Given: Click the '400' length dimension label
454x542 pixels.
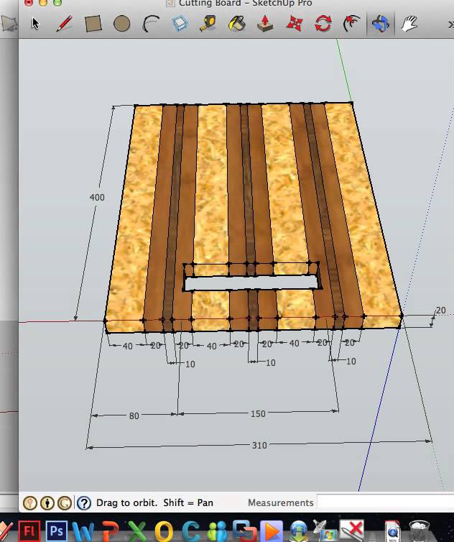Looking at the screenshot, I should [97, 198].
